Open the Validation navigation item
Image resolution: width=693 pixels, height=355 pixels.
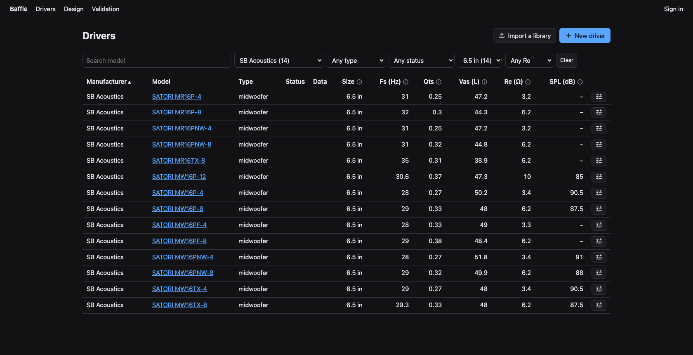106,9
